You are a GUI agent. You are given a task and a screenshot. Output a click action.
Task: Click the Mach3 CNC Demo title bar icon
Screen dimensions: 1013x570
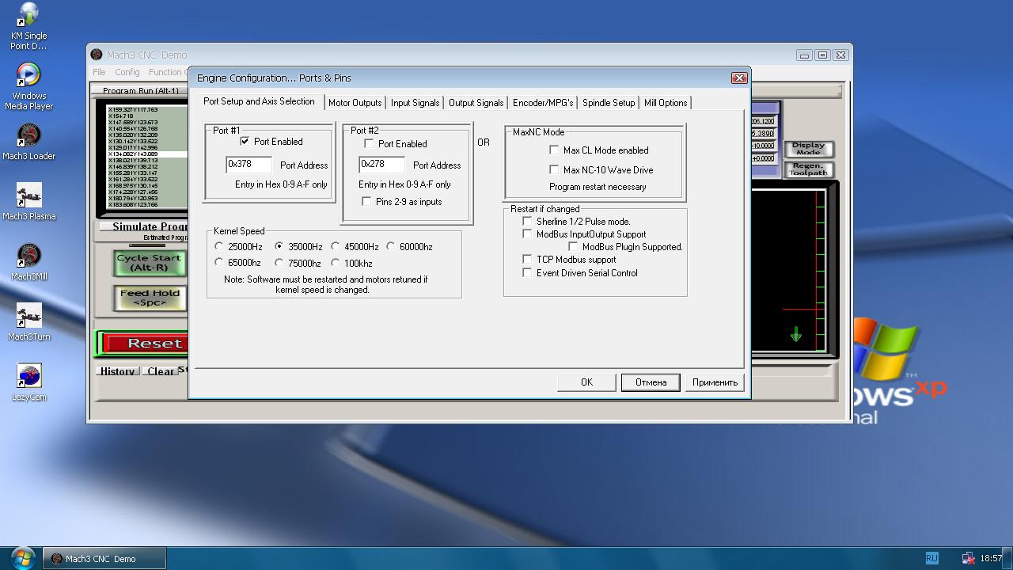97,55
